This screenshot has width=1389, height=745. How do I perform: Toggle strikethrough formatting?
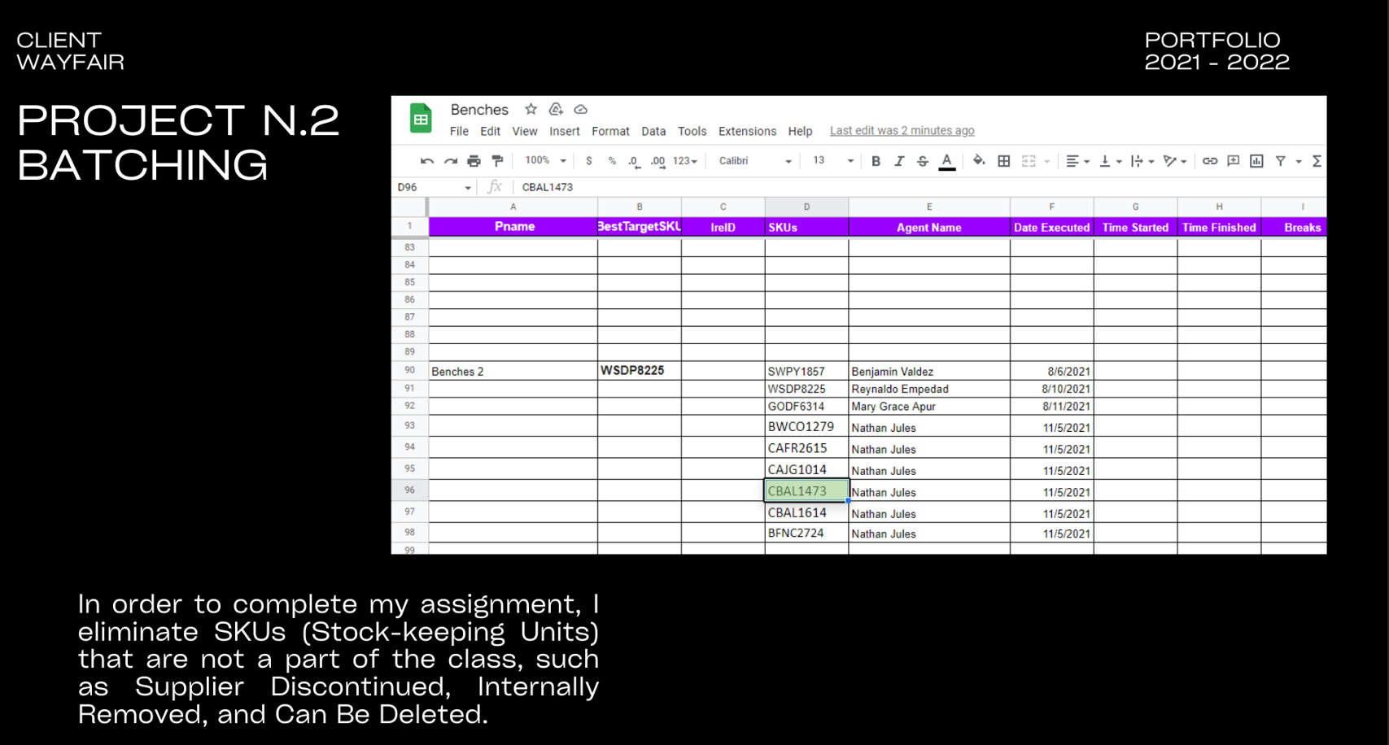click(x=923, y=161)
